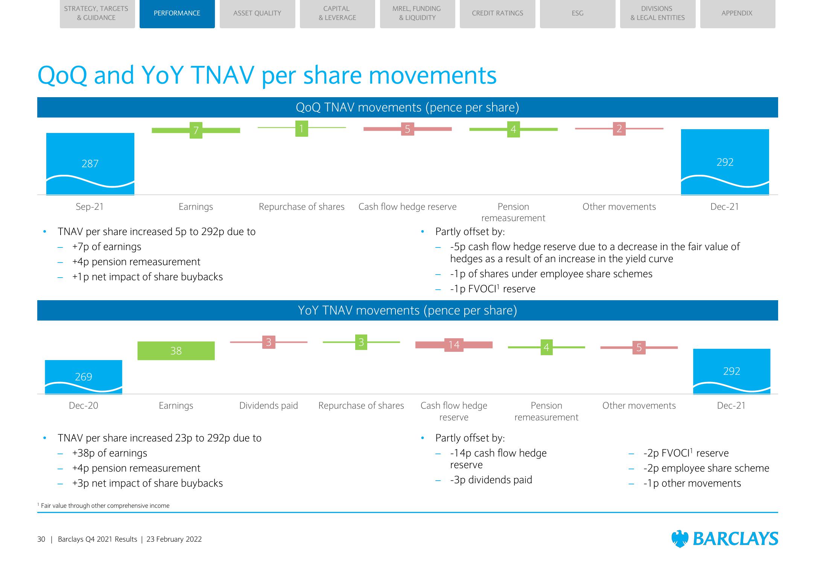The image size is (815, 565).
Task: Click the Barclays eagle logo
Action: point(680,539)
